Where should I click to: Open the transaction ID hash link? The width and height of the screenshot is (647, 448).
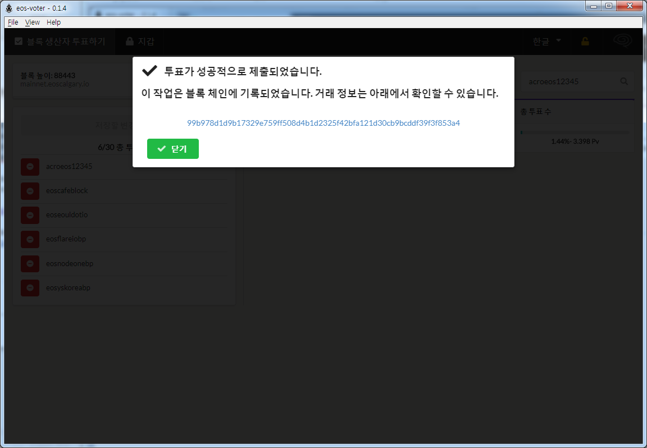pos(323,123)
